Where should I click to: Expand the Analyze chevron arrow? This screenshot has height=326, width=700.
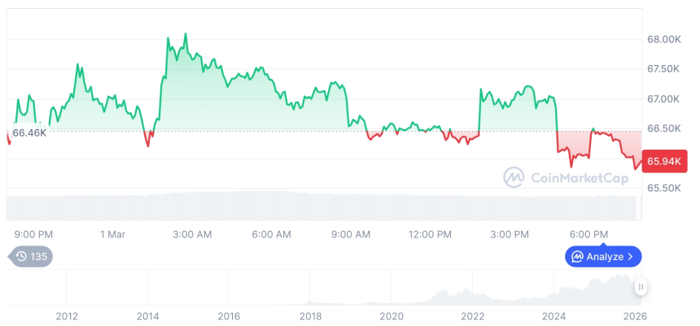(631, 257)
